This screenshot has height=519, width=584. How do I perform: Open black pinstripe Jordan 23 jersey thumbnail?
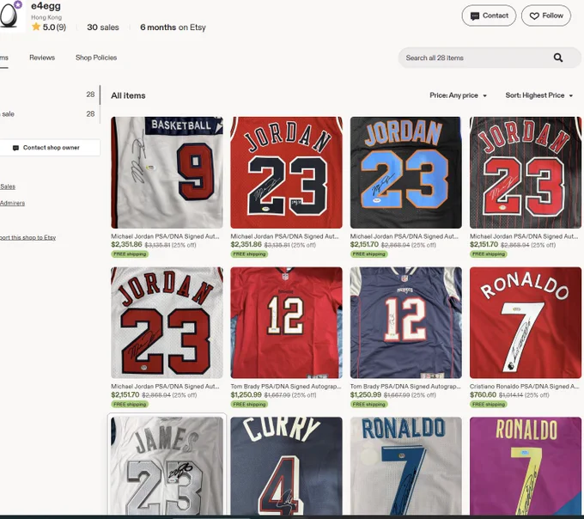click(x=526, y=173)
